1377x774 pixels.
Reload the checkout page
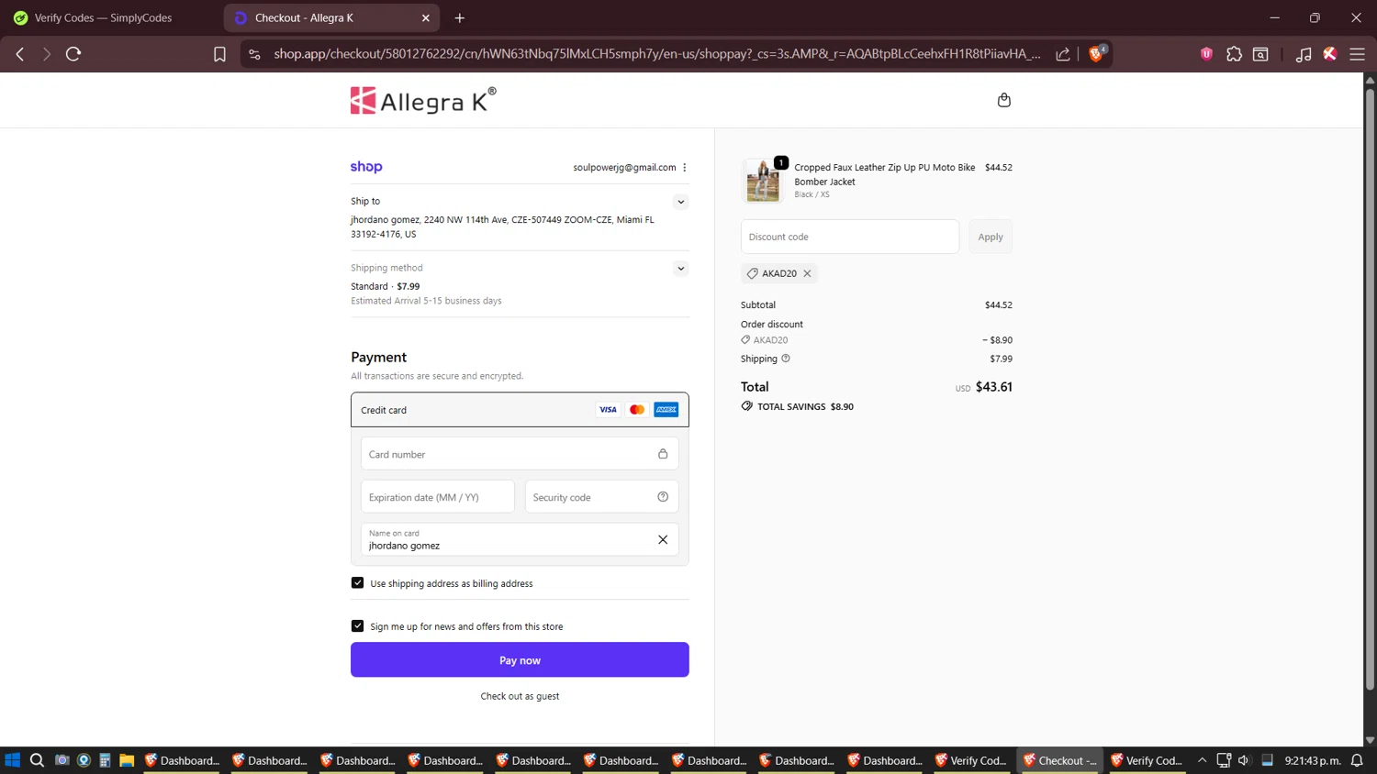(x=73, y=54)
